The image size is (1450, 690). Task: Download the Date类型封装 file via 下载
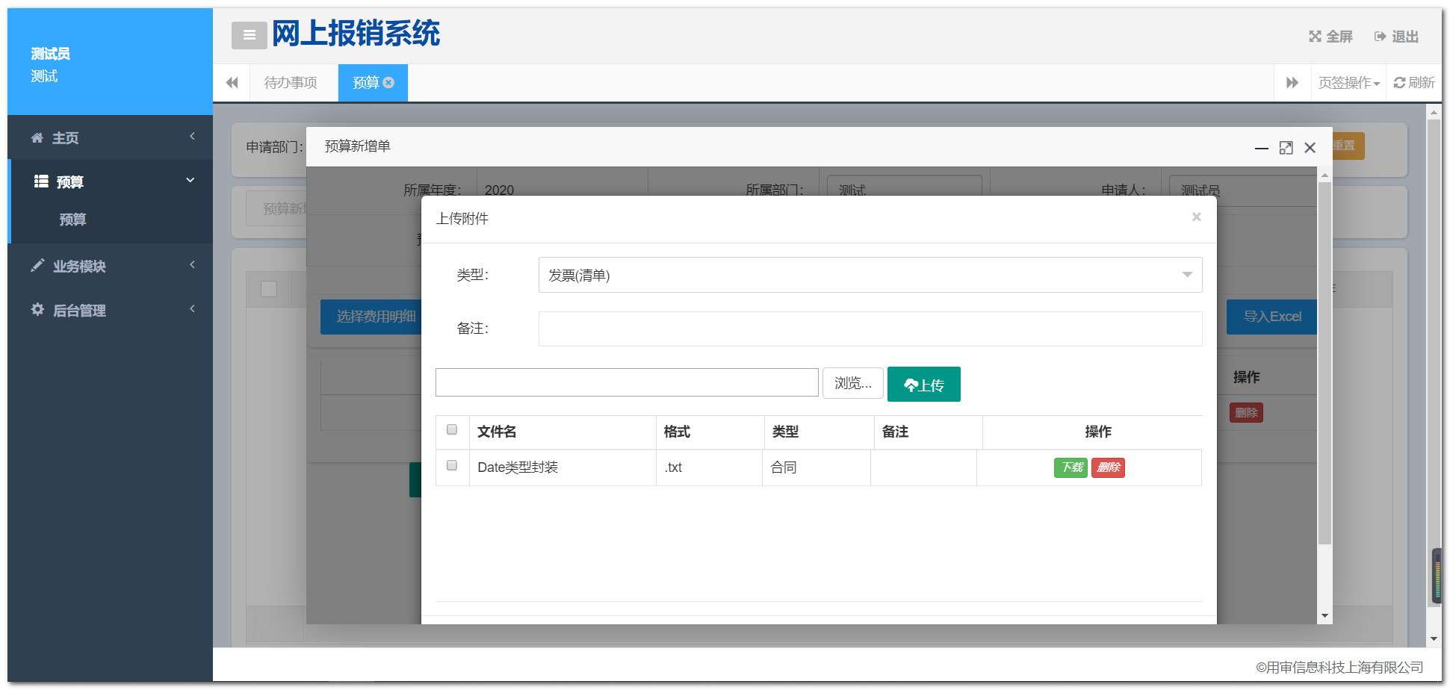(1071, 467)
